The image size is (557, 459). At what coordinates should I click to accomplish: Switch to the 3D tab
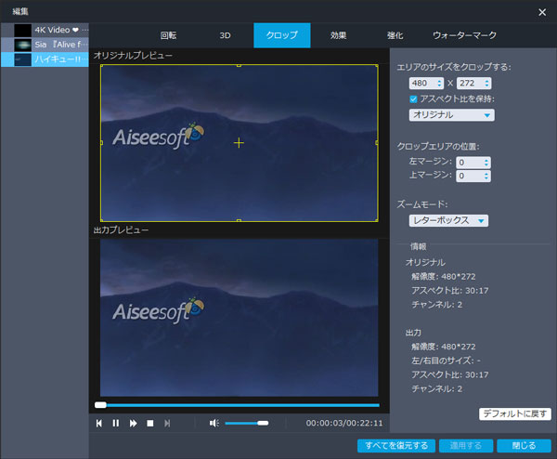click(225, 35)
